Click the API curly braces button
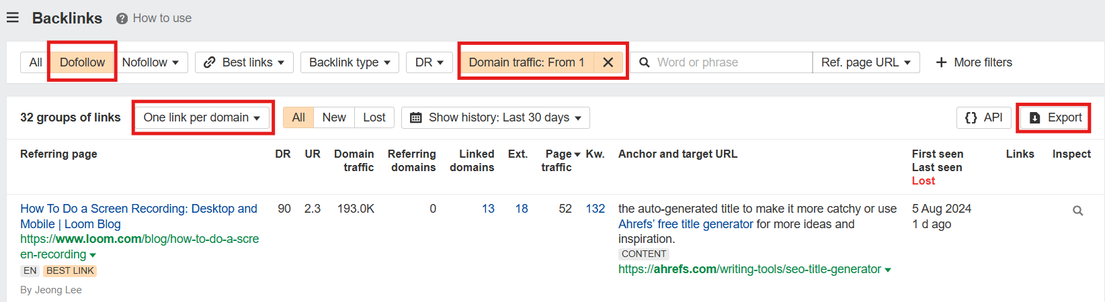Screen dimensions: 1105x302 [983, 117]
